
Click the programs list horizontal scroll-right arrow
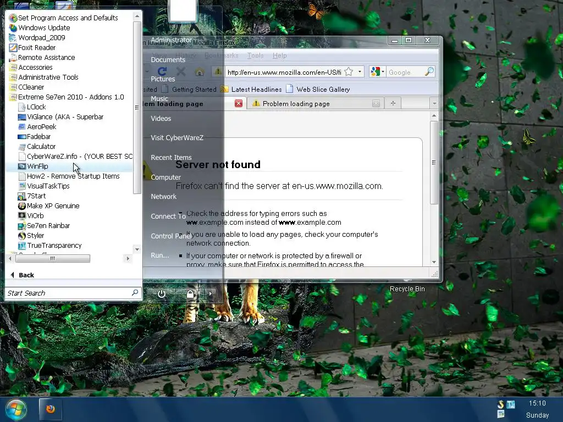(128, 258)
